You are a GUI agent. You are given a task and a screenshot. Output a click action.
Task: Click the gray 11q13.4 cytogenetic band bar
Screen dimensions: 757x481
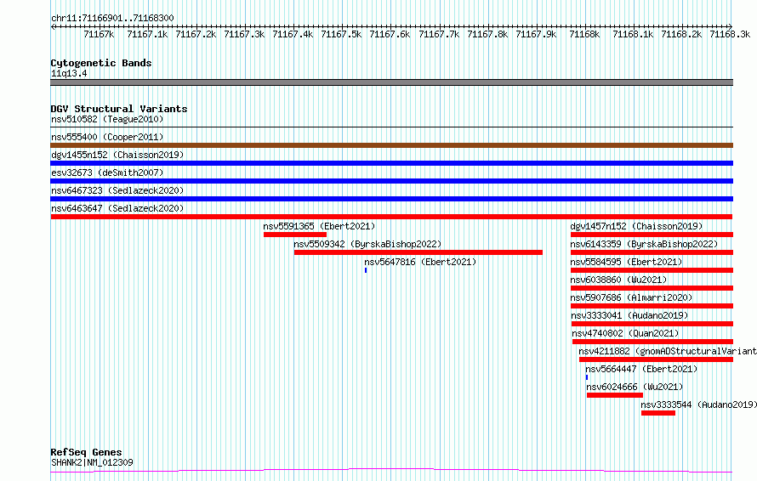[x=391, y=82]
